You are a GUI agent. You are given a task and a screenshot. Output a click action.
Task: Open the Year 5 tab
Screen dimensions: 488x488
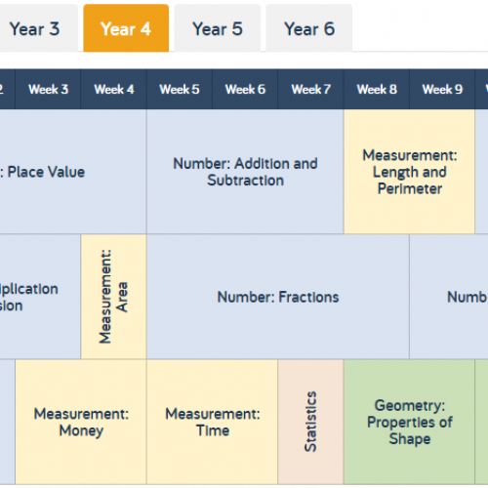pos(218,28)
